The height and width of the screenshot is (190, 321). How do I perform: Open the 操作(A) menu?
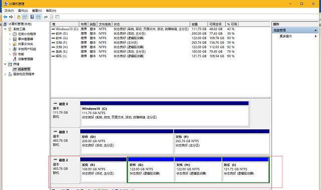point(23,11)
